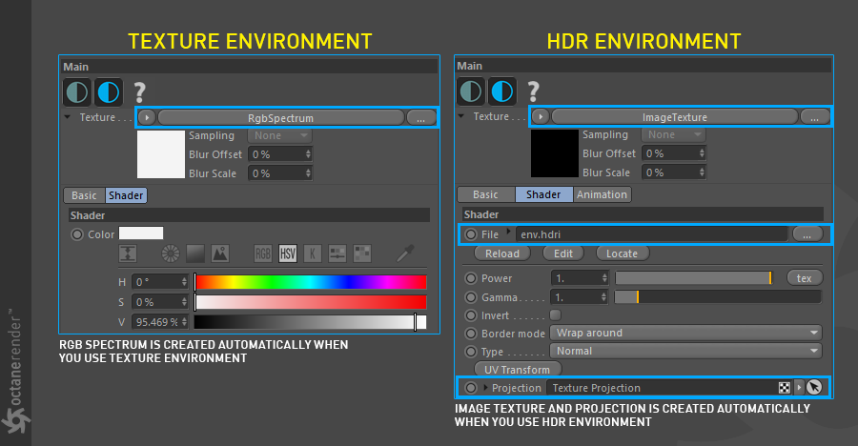
Task: Click the blue half-circle icon in Texture Environment
Action: tap(109, 91)
